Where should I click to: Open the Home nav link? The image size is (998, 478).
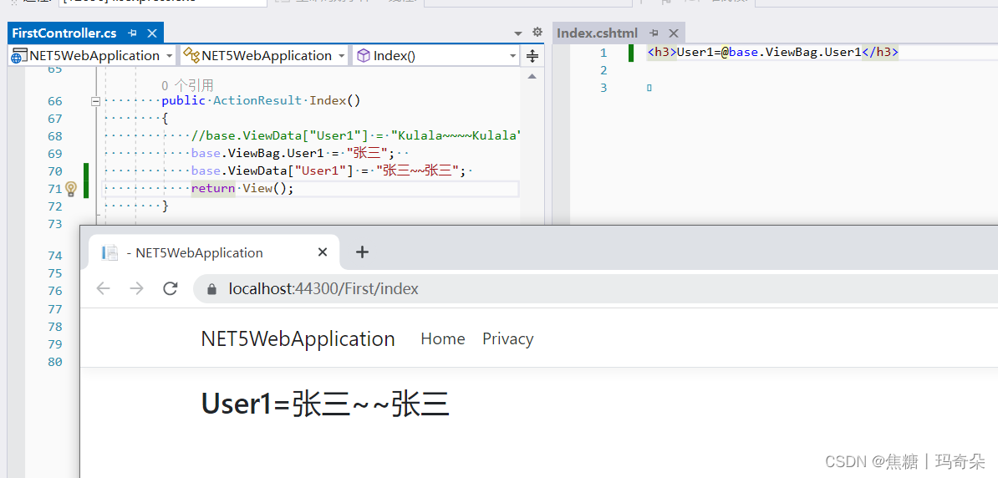coord(443,338)
